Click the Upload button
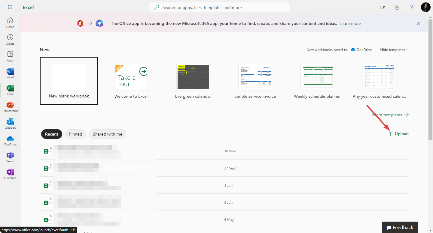This screenshot has width=433, height=233. click(398, 134)
